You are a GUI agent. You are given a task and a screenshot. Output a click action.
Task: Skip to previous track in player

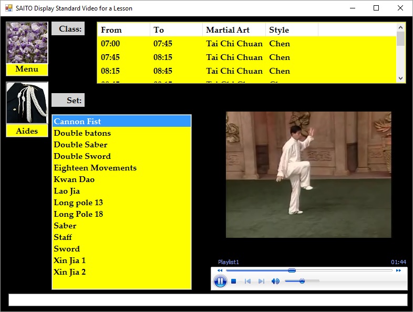248,281
